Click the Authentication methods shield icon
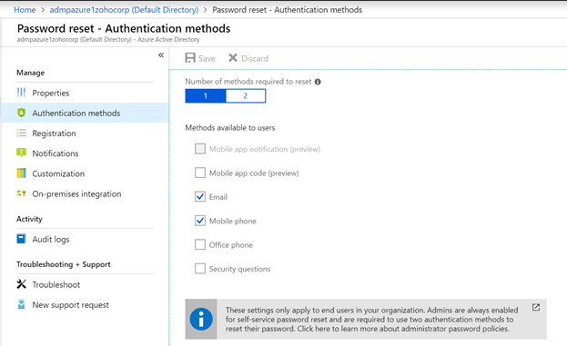This screenshot has height=346, width=567. coord(21,113)
